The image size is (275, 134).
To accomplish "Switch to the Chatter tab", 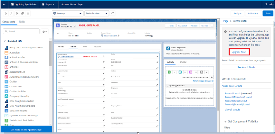I will click(183, 62).
